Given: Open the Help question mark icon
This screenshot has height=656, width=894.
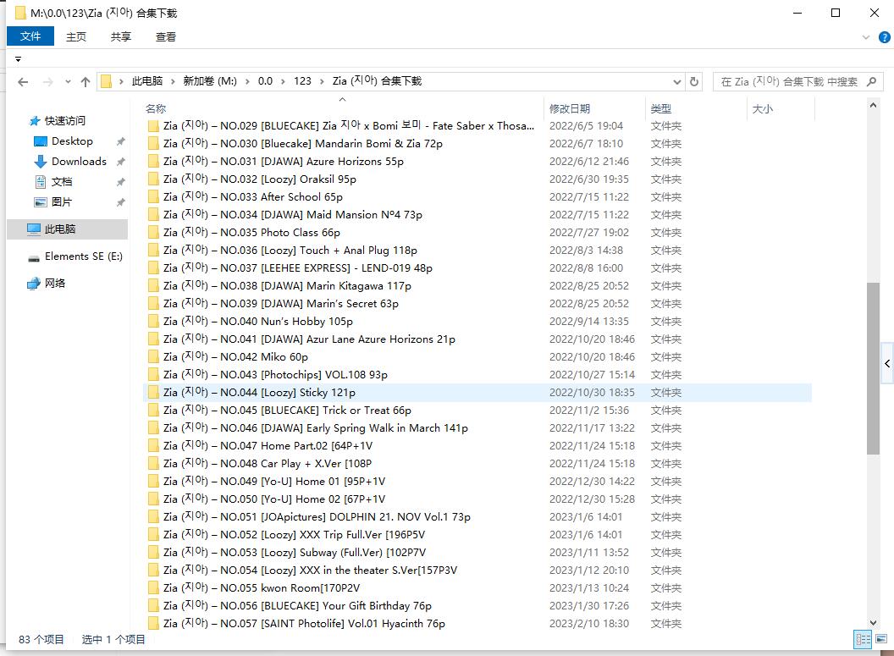Looking at the screenshot, I should pos(885,37).
